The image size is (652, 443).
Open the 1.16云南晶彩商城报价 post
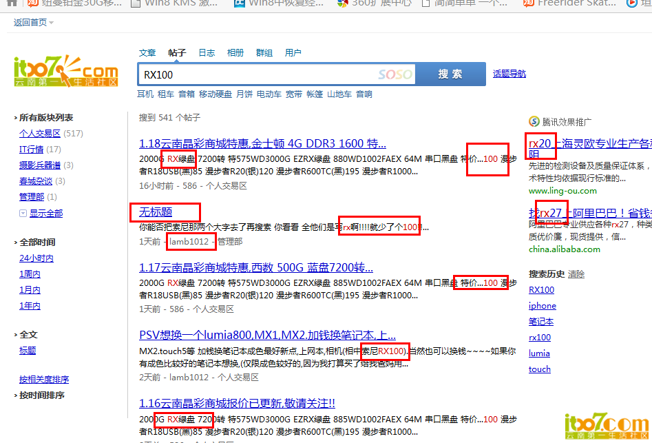pos(237,403)
